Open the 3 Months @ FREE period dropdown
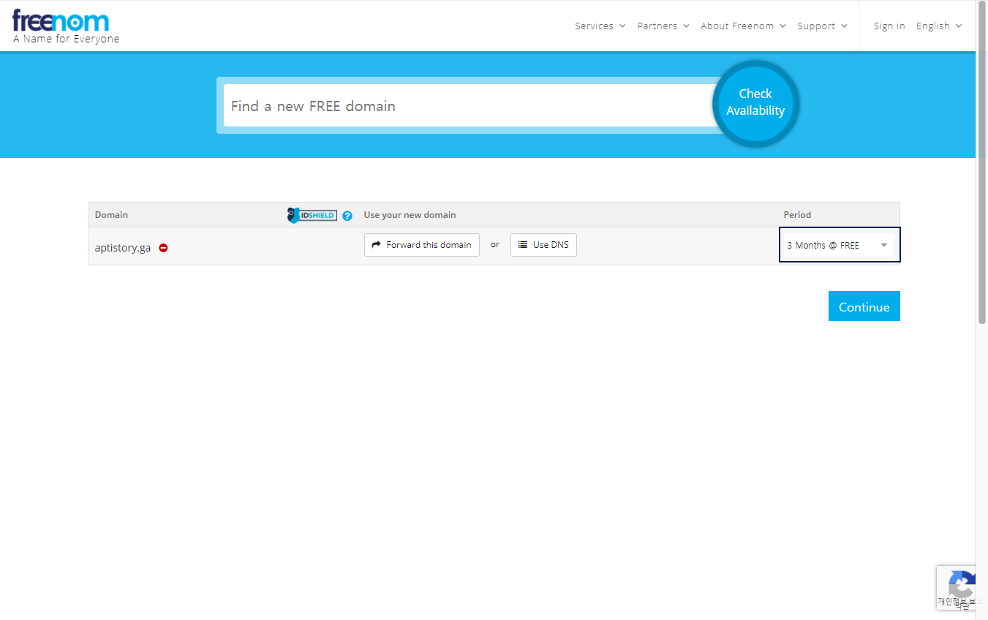The image size is (988, 620). (840, 245)
